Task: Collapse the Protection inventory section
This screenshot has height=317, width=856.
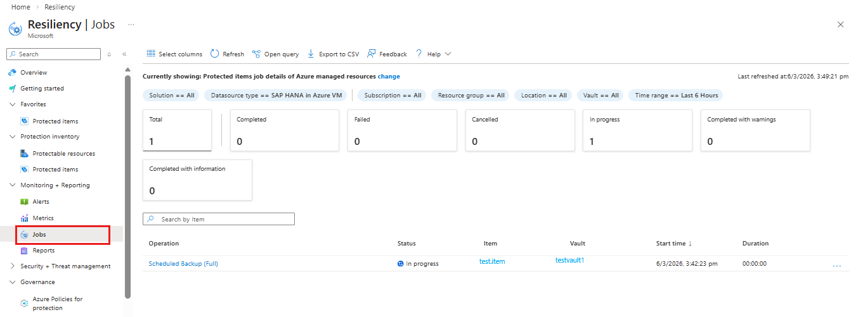Action: tap(12, 137)
